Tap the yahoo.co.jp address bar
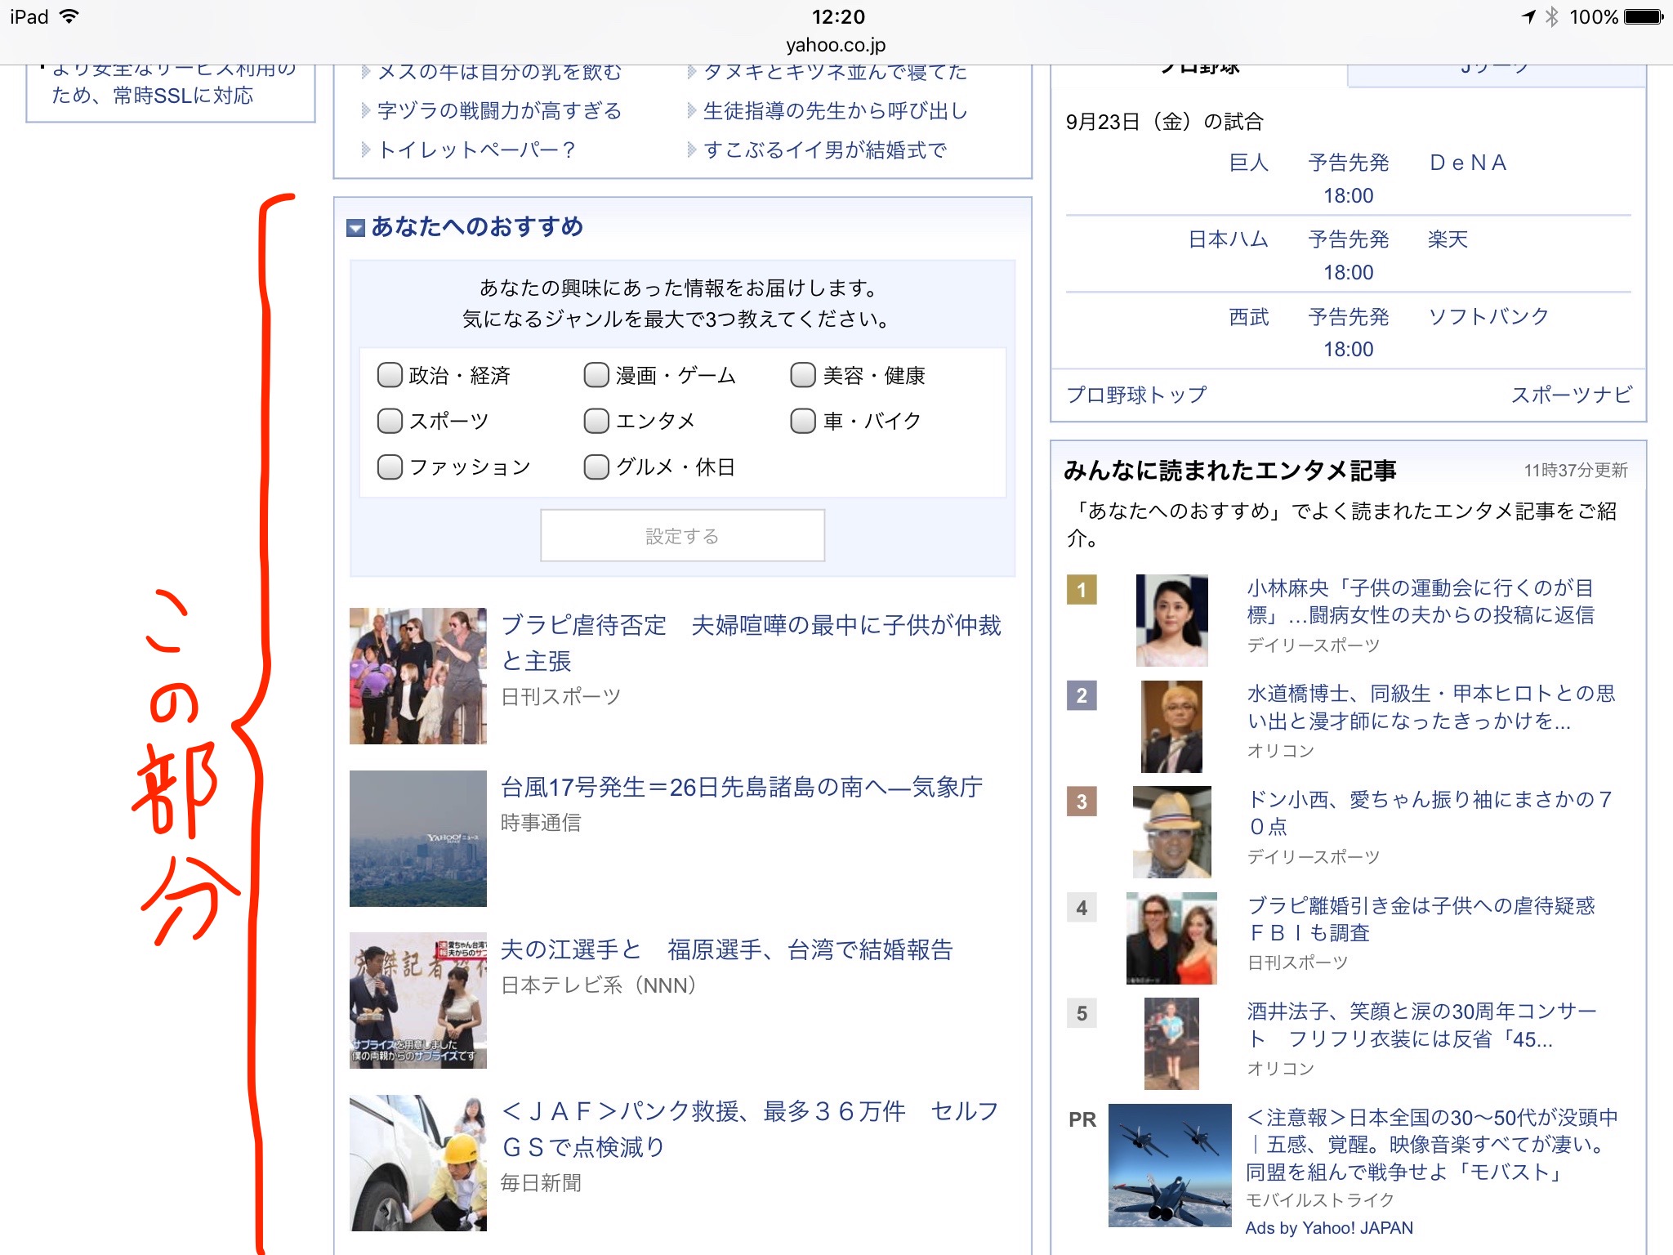 (836, 45)
